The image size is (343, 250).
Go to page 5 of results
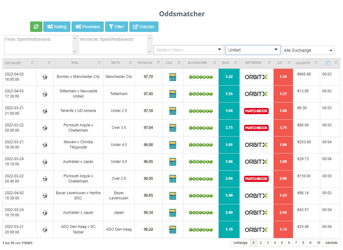click(x=282, y=243)
